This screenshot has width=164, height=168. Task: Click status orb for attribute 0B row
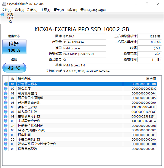(x=6, y=130)
